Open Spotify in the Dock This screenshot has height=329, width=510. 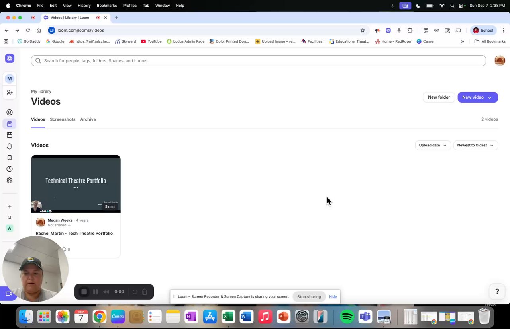pos(347,317)
